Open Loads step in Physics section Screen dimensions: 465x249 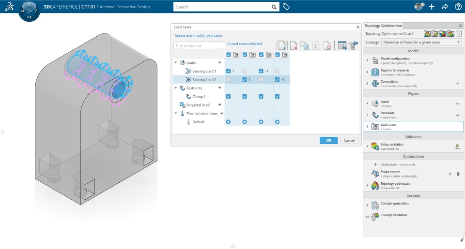(413, 103)
